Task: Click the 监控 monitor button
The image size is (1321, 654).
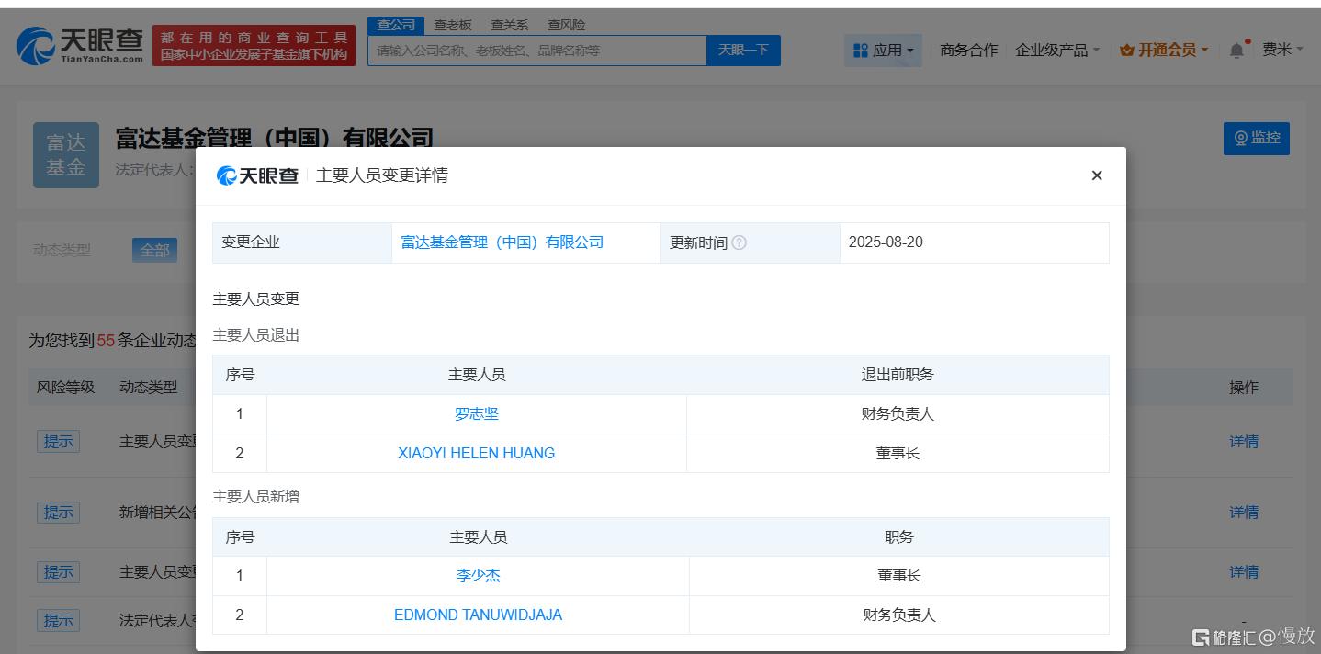Action: (1256, 138)
